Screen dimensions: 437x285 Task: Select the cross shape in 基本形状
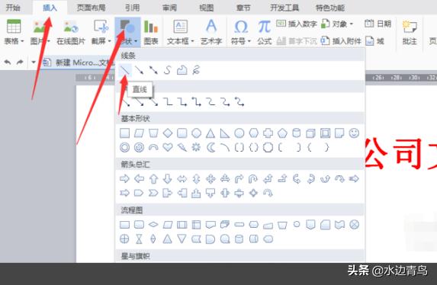coord(268,133)
